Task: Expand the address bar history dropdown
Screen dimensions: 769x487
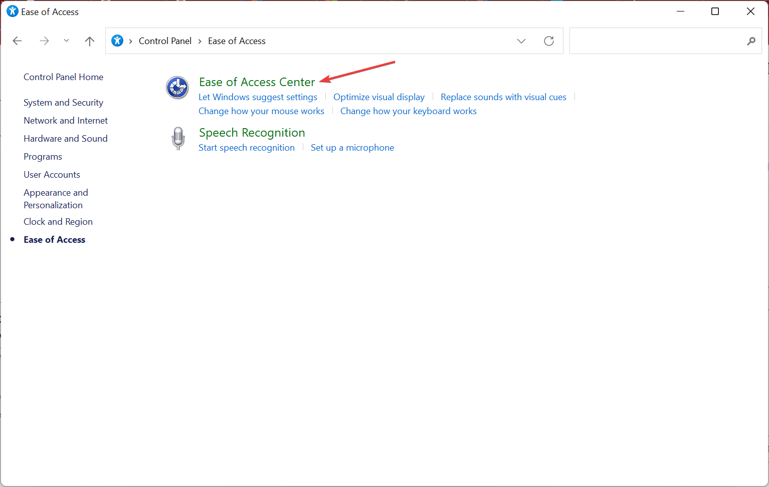Action: click(x=521, y=41)
